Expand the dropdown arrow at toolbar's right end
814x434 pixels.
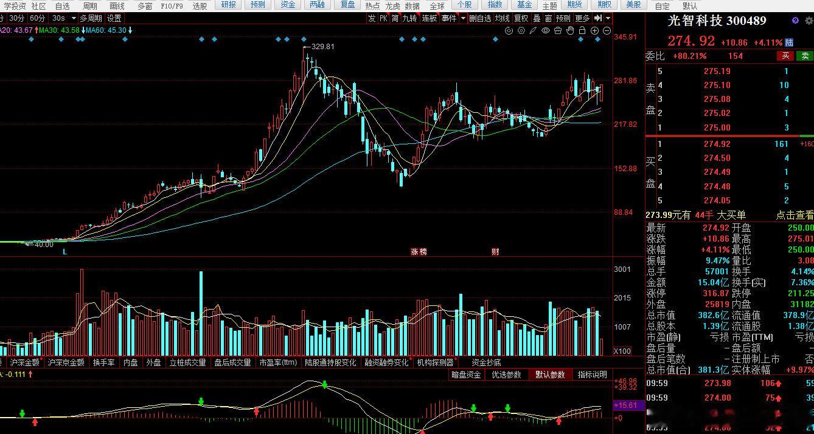pyautogui.click(x=608, y=18)
